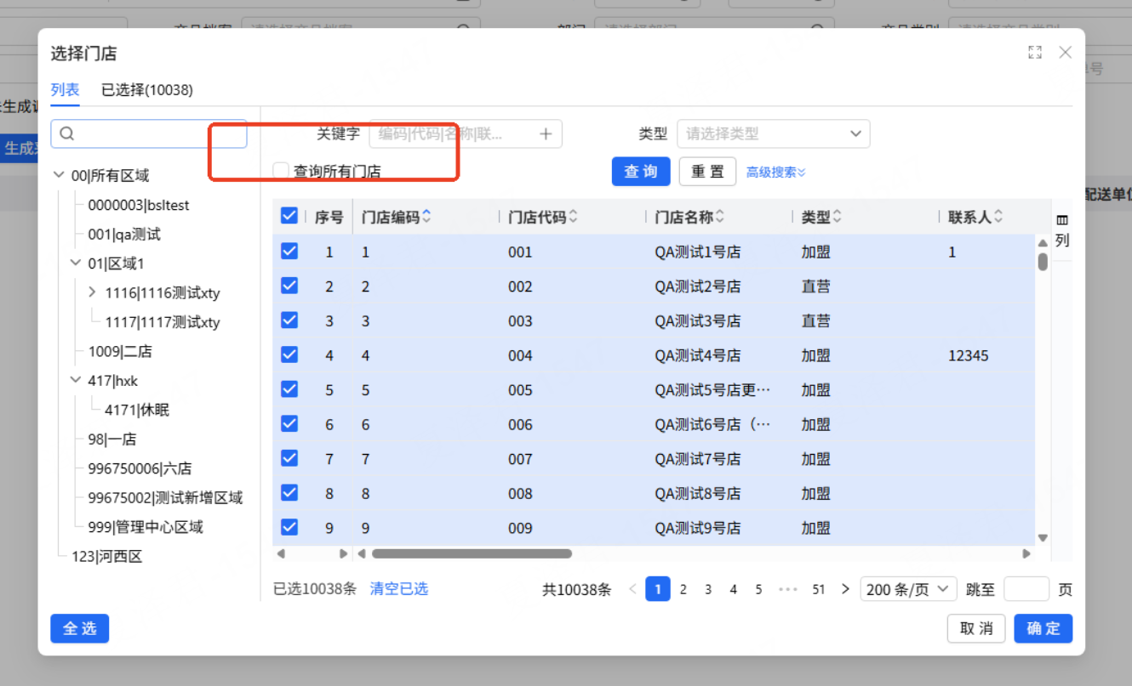
Task: Uncheck the row for QA测试1号店
Action: pos(289,251)
